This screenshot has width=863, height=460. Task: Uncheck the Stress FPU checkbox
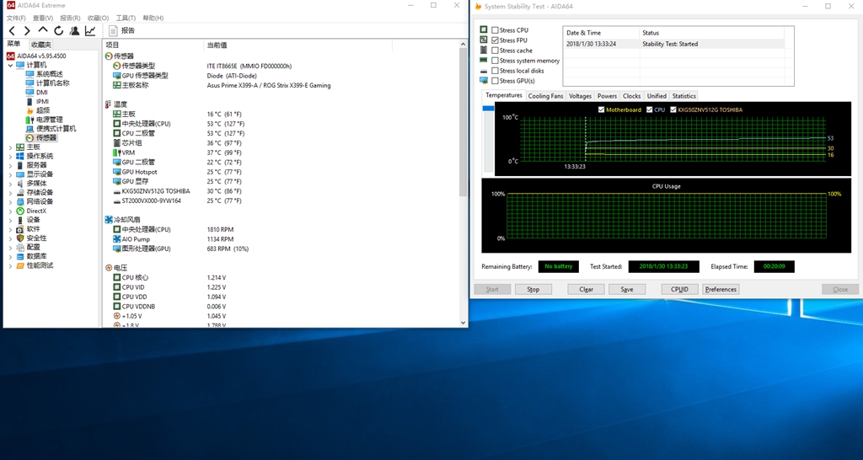[496, 40]
